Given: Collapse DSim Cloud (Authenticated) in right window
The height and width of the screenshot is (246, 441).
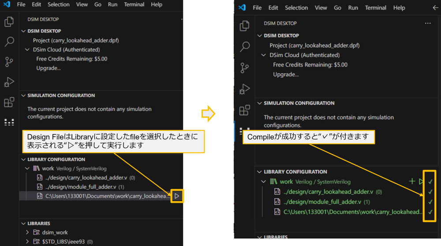Looking at the screenshot, I should pyautogui.click(x=264, y=55).
